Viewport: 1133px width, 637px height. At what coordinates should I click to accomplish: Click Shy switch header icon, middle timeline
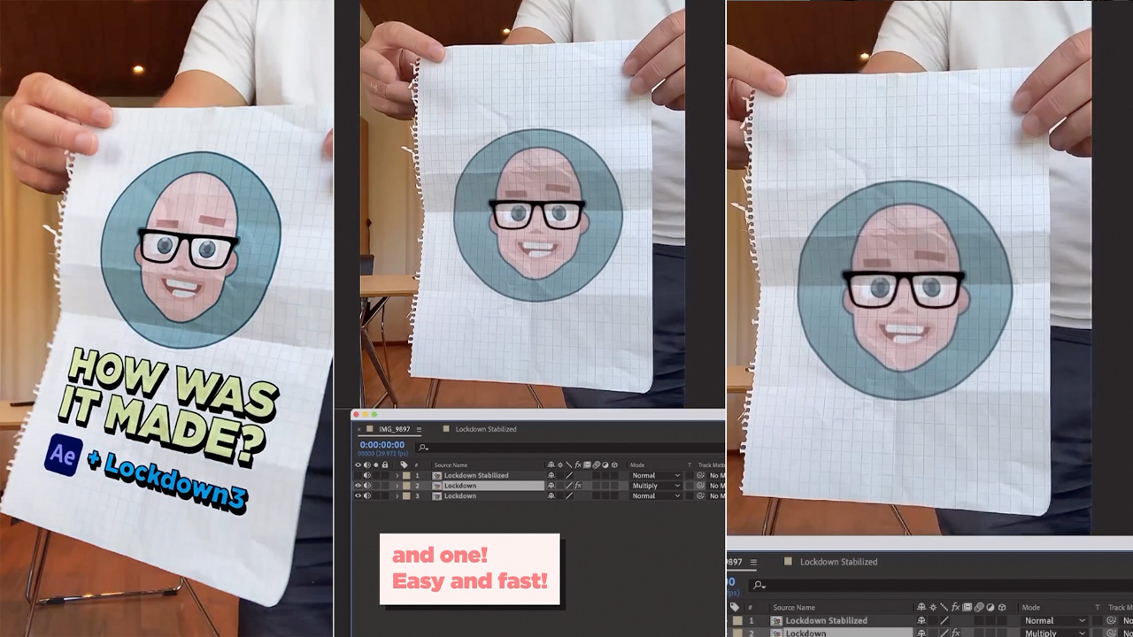tap(551, 464)
